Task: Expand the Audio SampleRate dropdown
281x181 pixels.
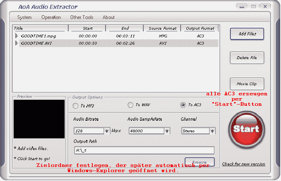Action: (x=167, y=131)
